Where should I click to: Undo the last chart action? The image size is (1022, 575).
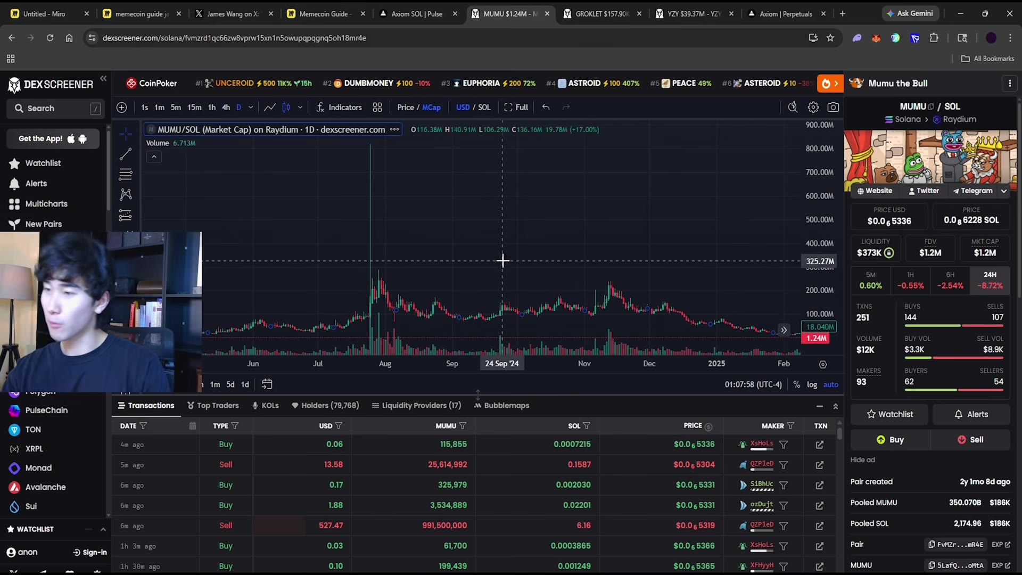tap(546, 108)
